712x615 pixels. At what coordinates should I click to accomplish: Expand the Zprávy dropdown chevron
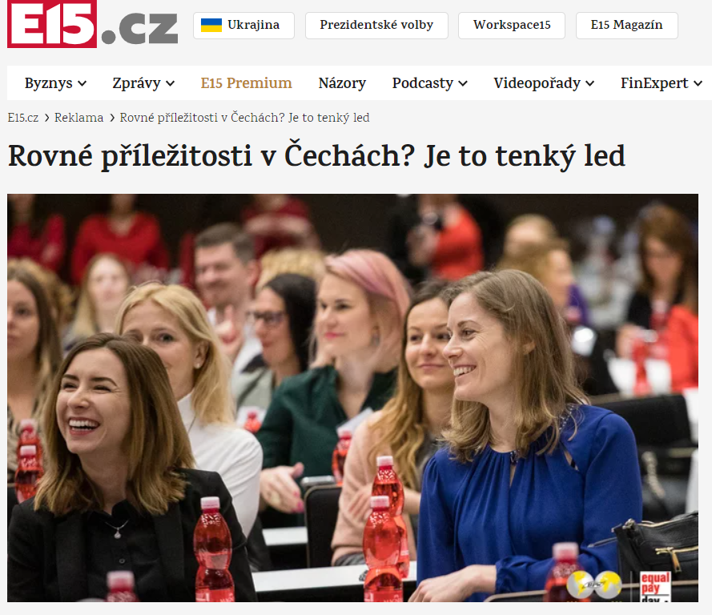(171, 83)
